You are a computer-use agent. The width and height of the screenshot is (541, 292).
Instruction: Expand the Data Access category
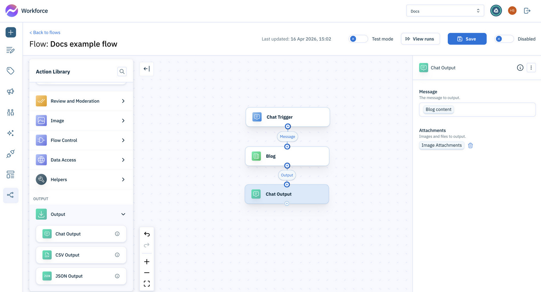click(81, 160)
